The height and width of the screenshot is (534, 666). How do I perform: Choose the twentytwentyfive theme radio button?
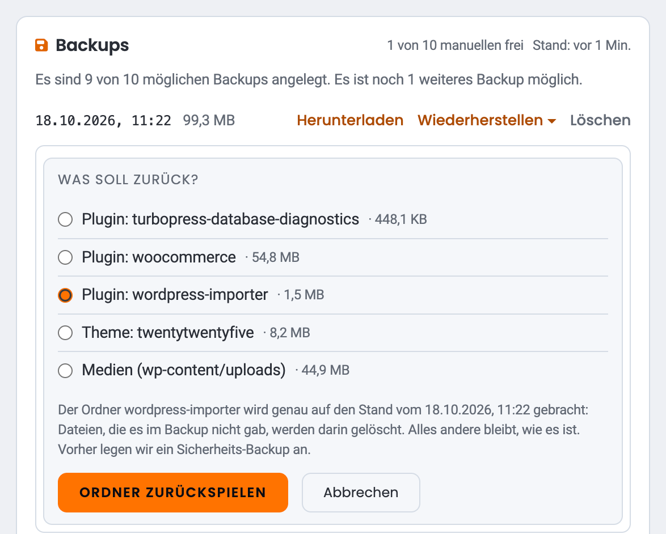click(x=65, y=332)
